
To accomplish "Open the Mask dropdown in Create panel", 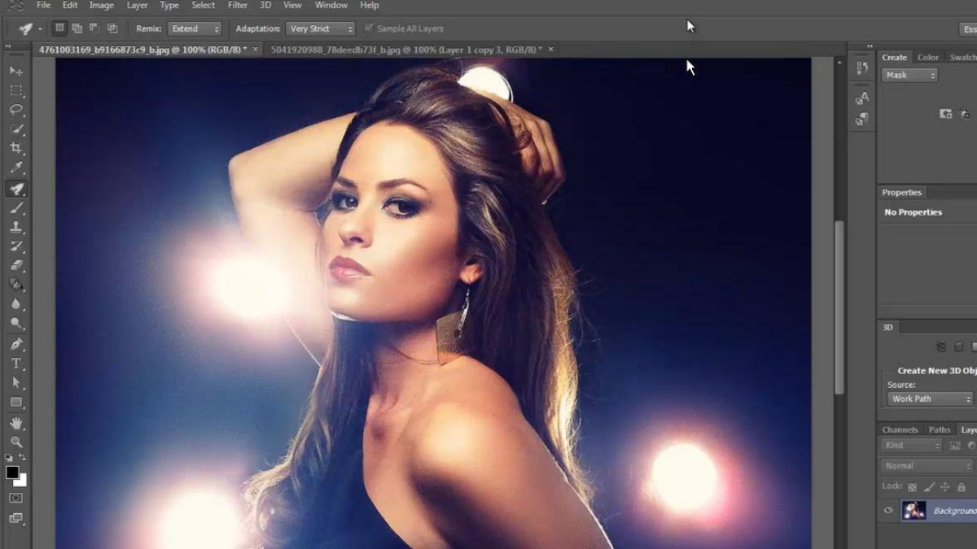I will click(x=909, y=75).
